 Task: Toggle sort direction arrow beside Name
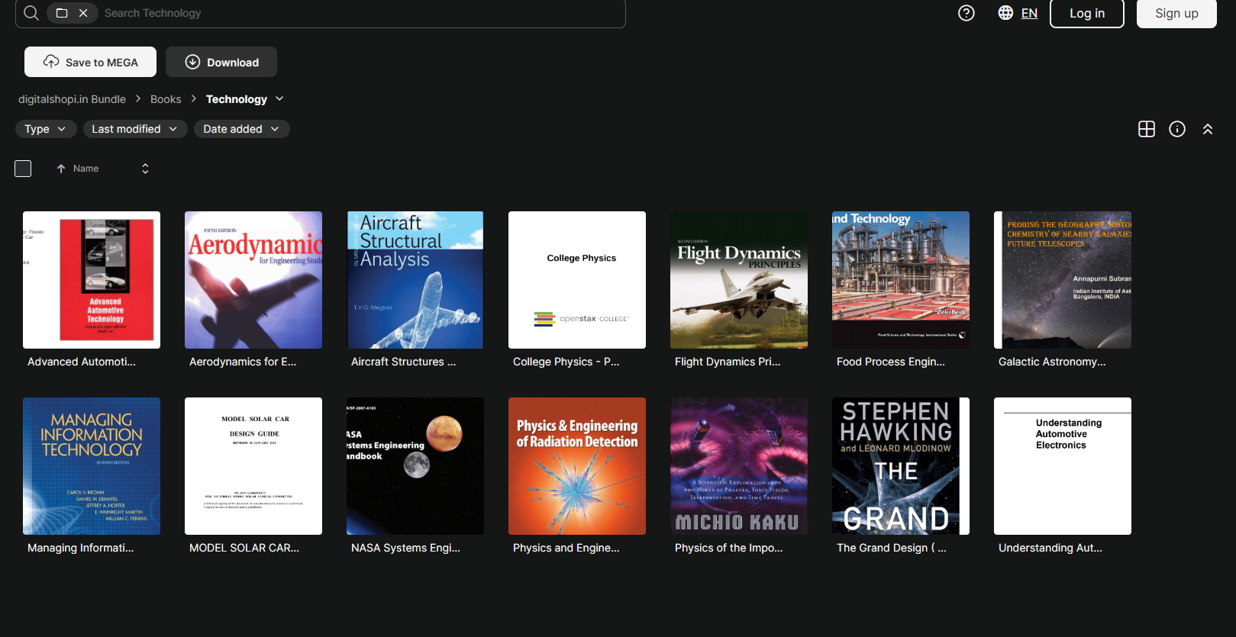click(61, 169)
